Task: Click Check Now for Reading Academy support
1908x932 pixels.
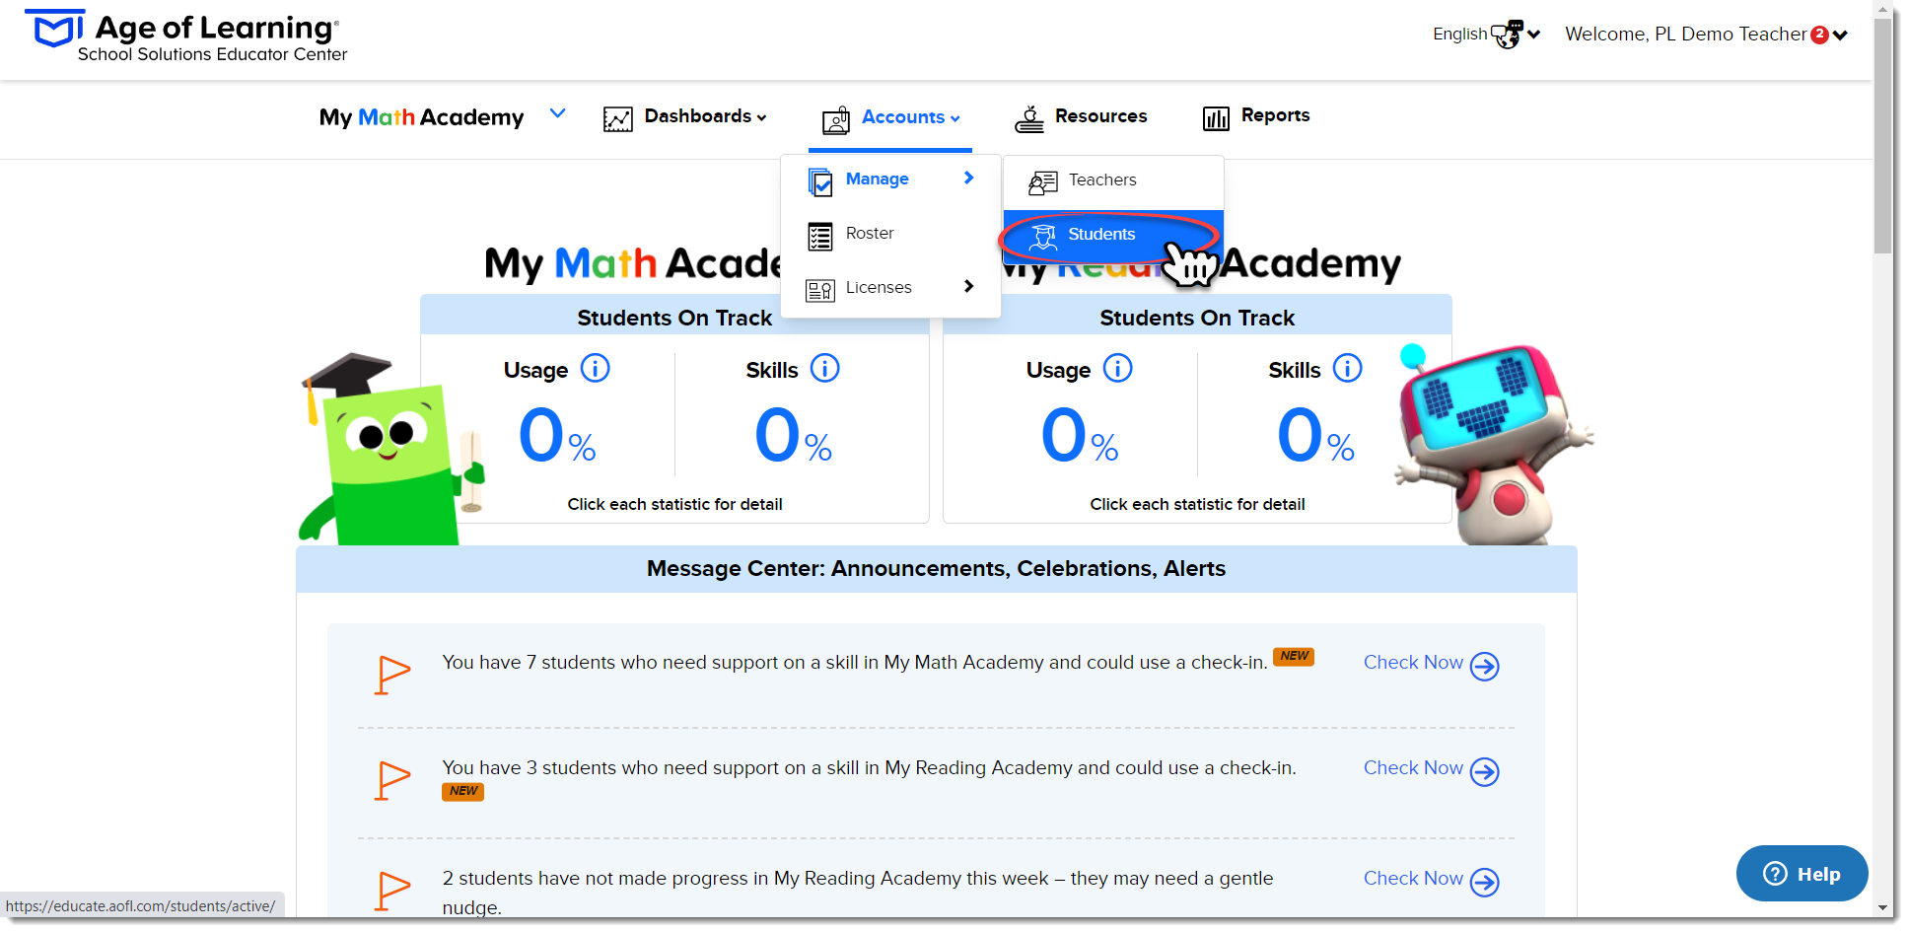Action: pyautogui.click(x=1413, y=768)
